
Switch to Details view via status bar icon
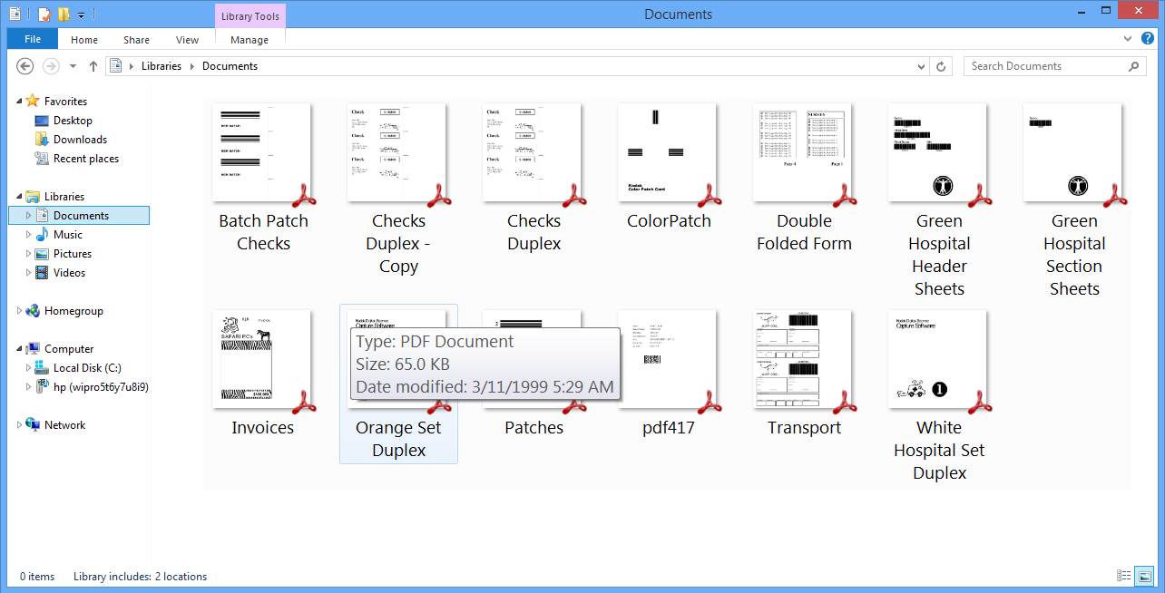[x=1123, y=576]
